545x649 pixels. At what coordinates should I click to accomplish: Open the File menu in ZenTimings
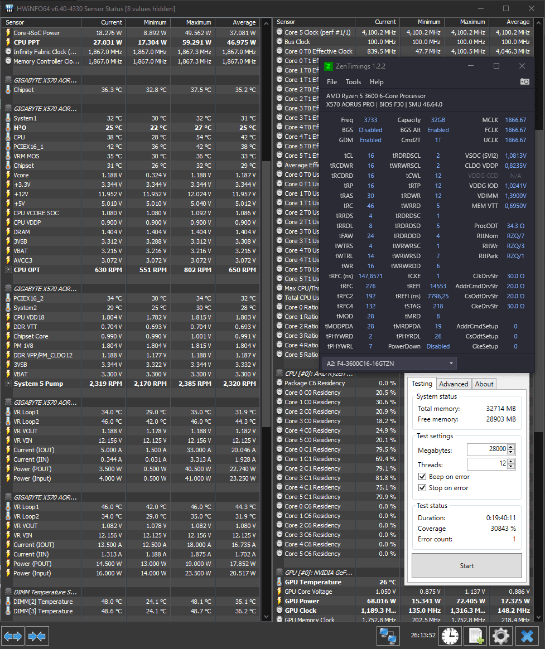tap(332, 82)
